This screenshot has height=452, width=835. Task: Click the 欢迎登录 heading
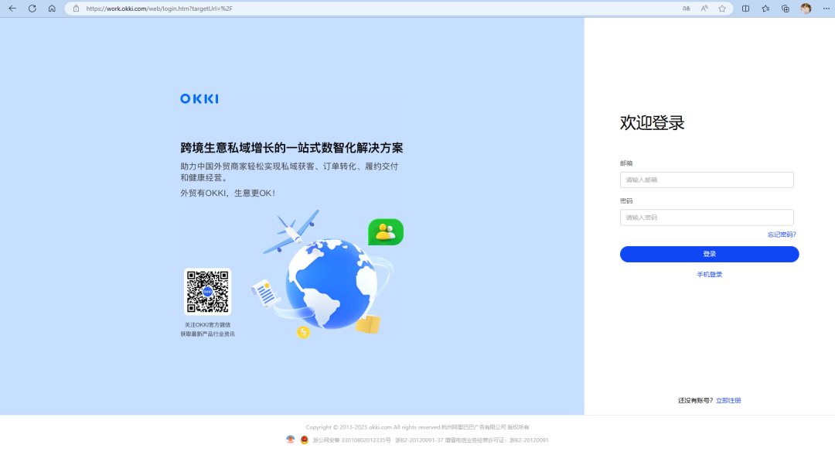[652, 122]
